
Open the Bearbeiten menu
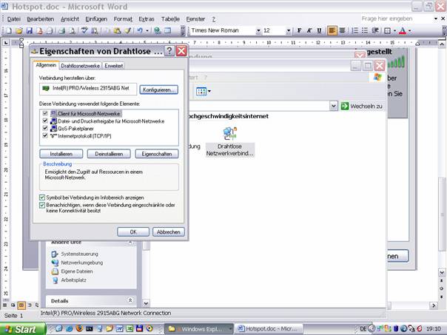(41, 19)
